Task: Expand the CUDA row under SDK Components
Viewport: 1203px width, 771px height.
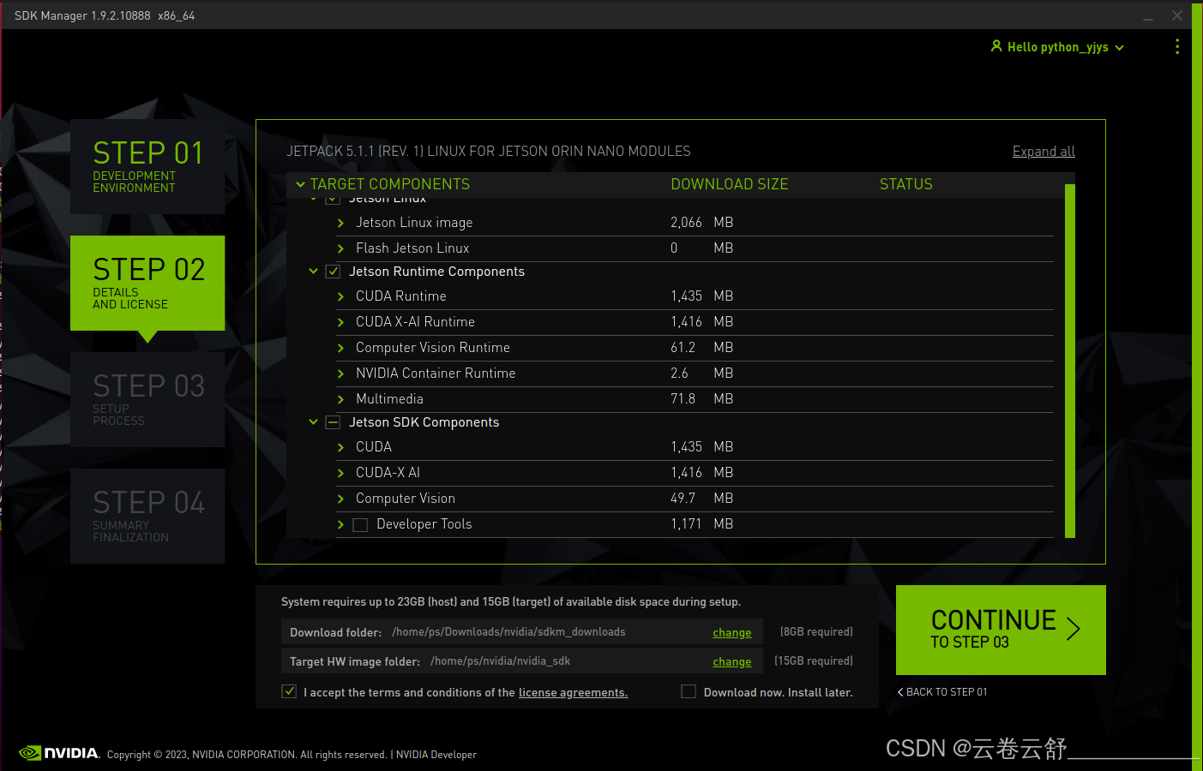Action: (340, 447)
